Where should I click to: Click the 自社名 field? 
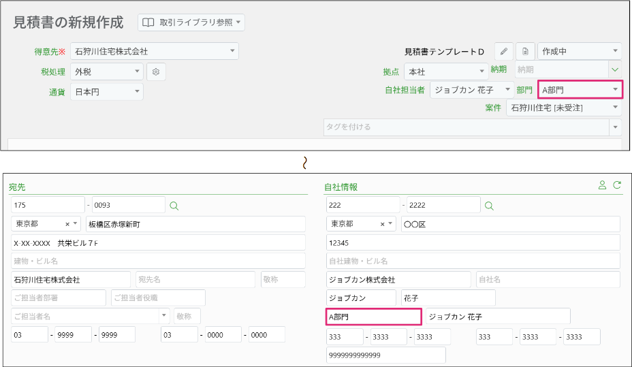coord(548,280)
